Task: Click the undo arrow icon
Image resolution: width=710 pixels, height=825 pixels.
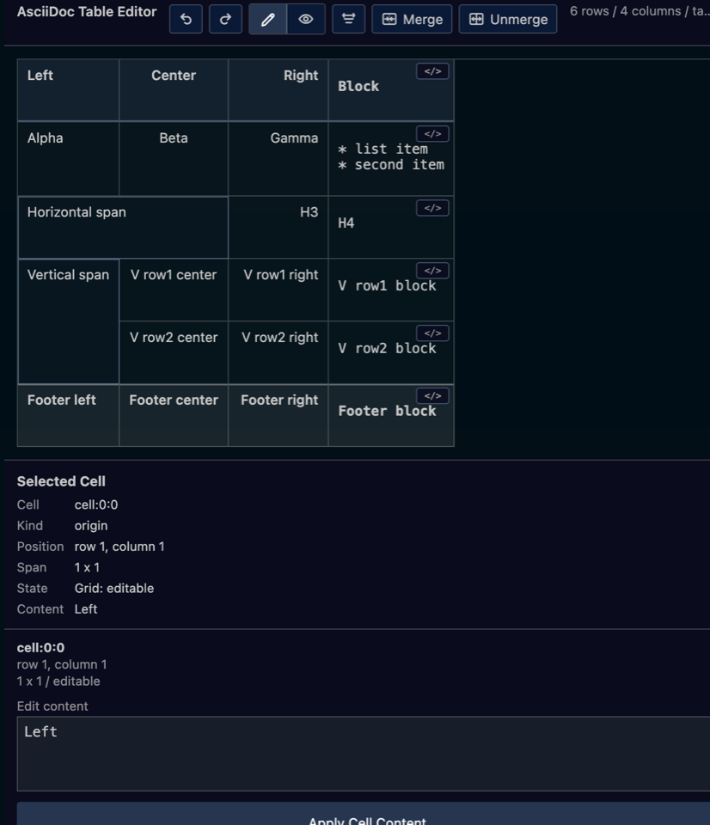Action: click(186, 20)
